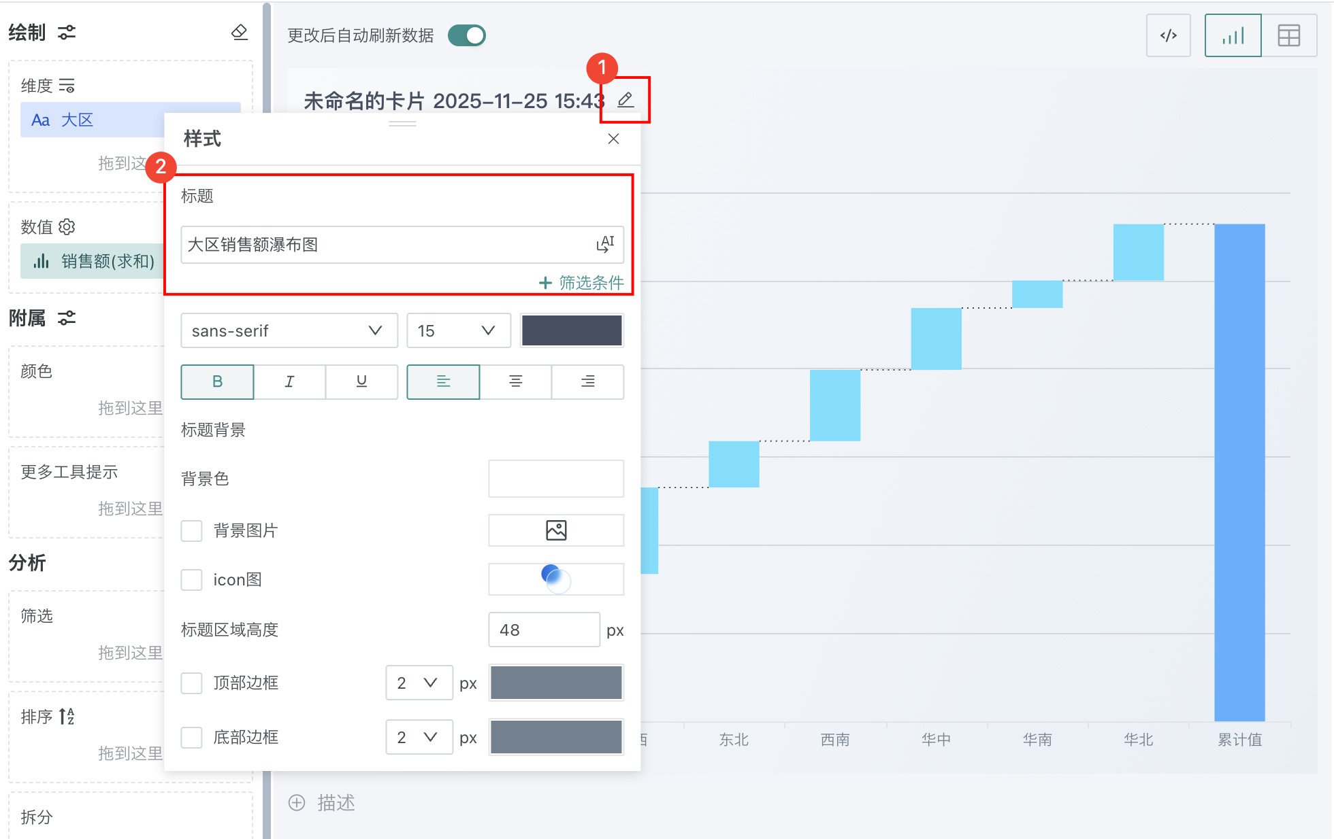Screen dimensions: 1334x839
Task: Enable the 背景图片 checkbox
Action: [x=192, y=530]
